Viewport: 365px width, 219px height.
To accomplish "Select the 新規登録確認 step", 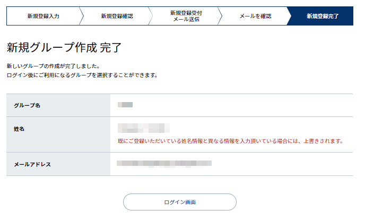I will (x=117, y=16).
